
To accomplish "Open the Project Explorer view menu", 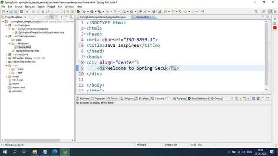I will [x=62, y=17].
